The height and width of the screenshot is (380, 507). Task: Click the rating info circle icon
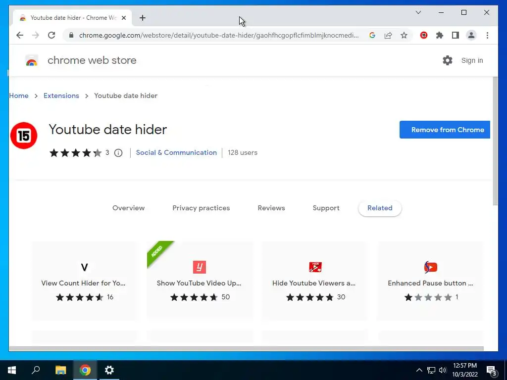[118, 153]
